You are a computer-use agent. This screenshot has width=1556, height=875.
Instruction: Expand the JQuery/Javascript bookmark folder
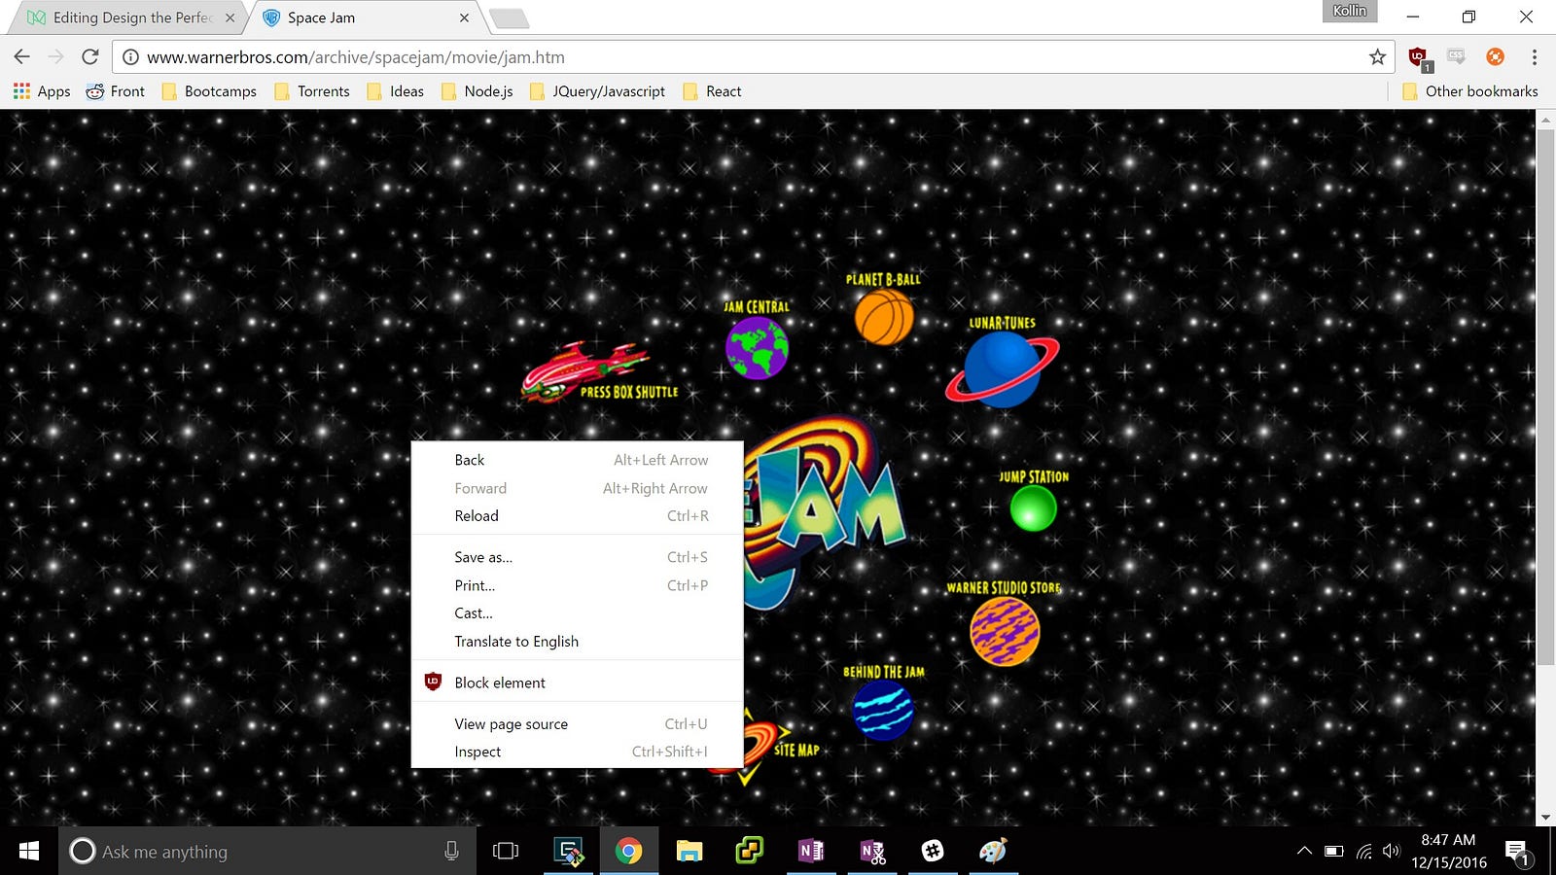click(597, 91)
